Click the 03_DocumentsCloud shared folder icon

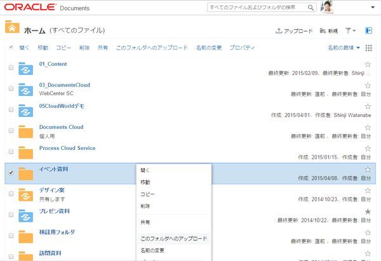coord(26,90)
